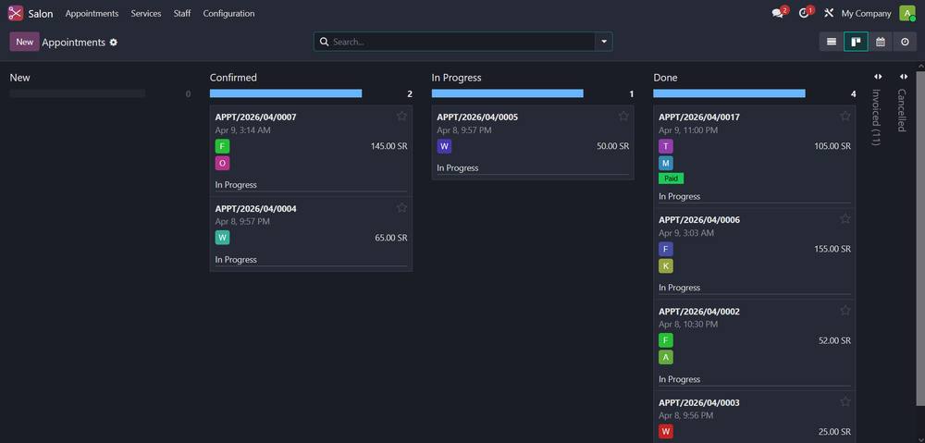Click avatar A on card 0002
925x443 pixels.
[666, 358]
